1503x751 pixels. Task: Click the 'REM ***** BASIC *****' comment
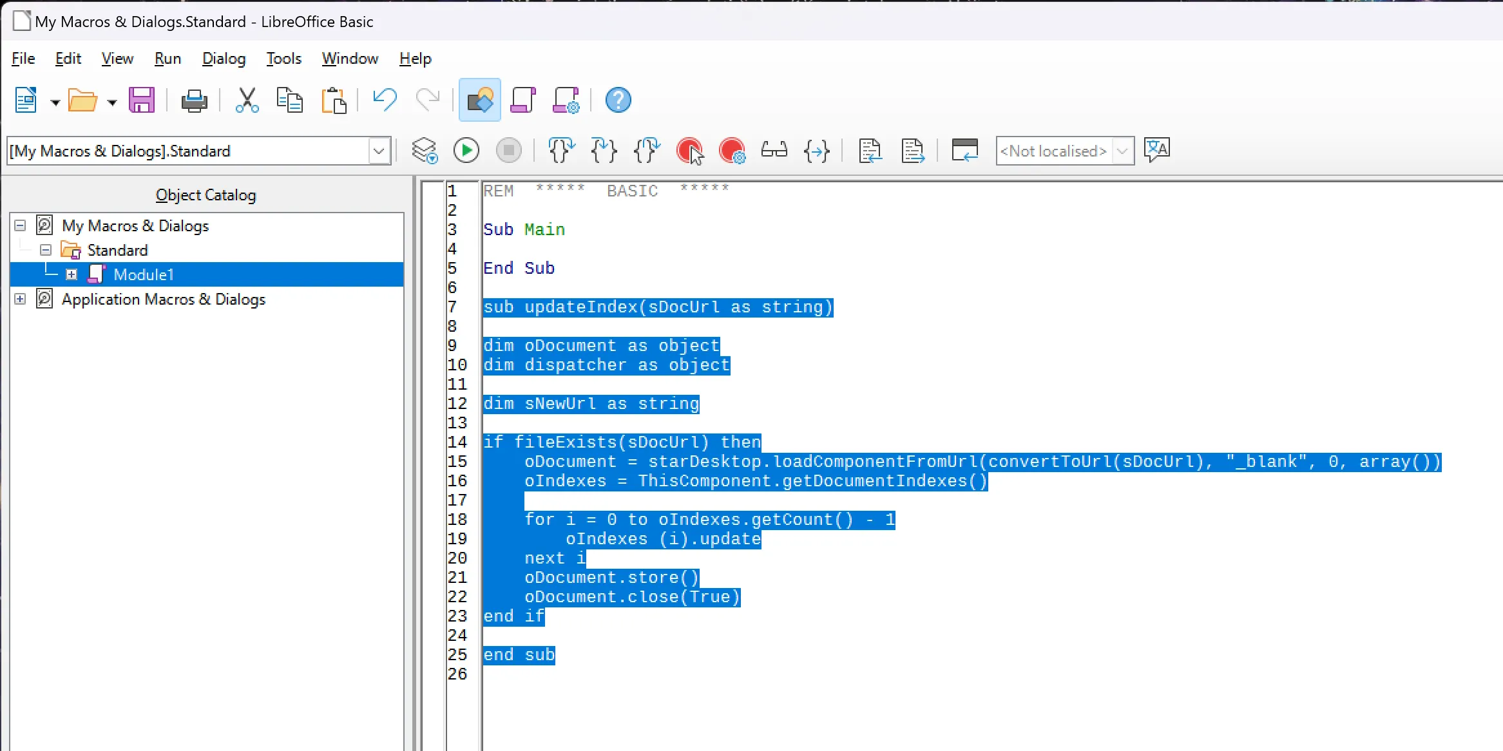(606, 191)
